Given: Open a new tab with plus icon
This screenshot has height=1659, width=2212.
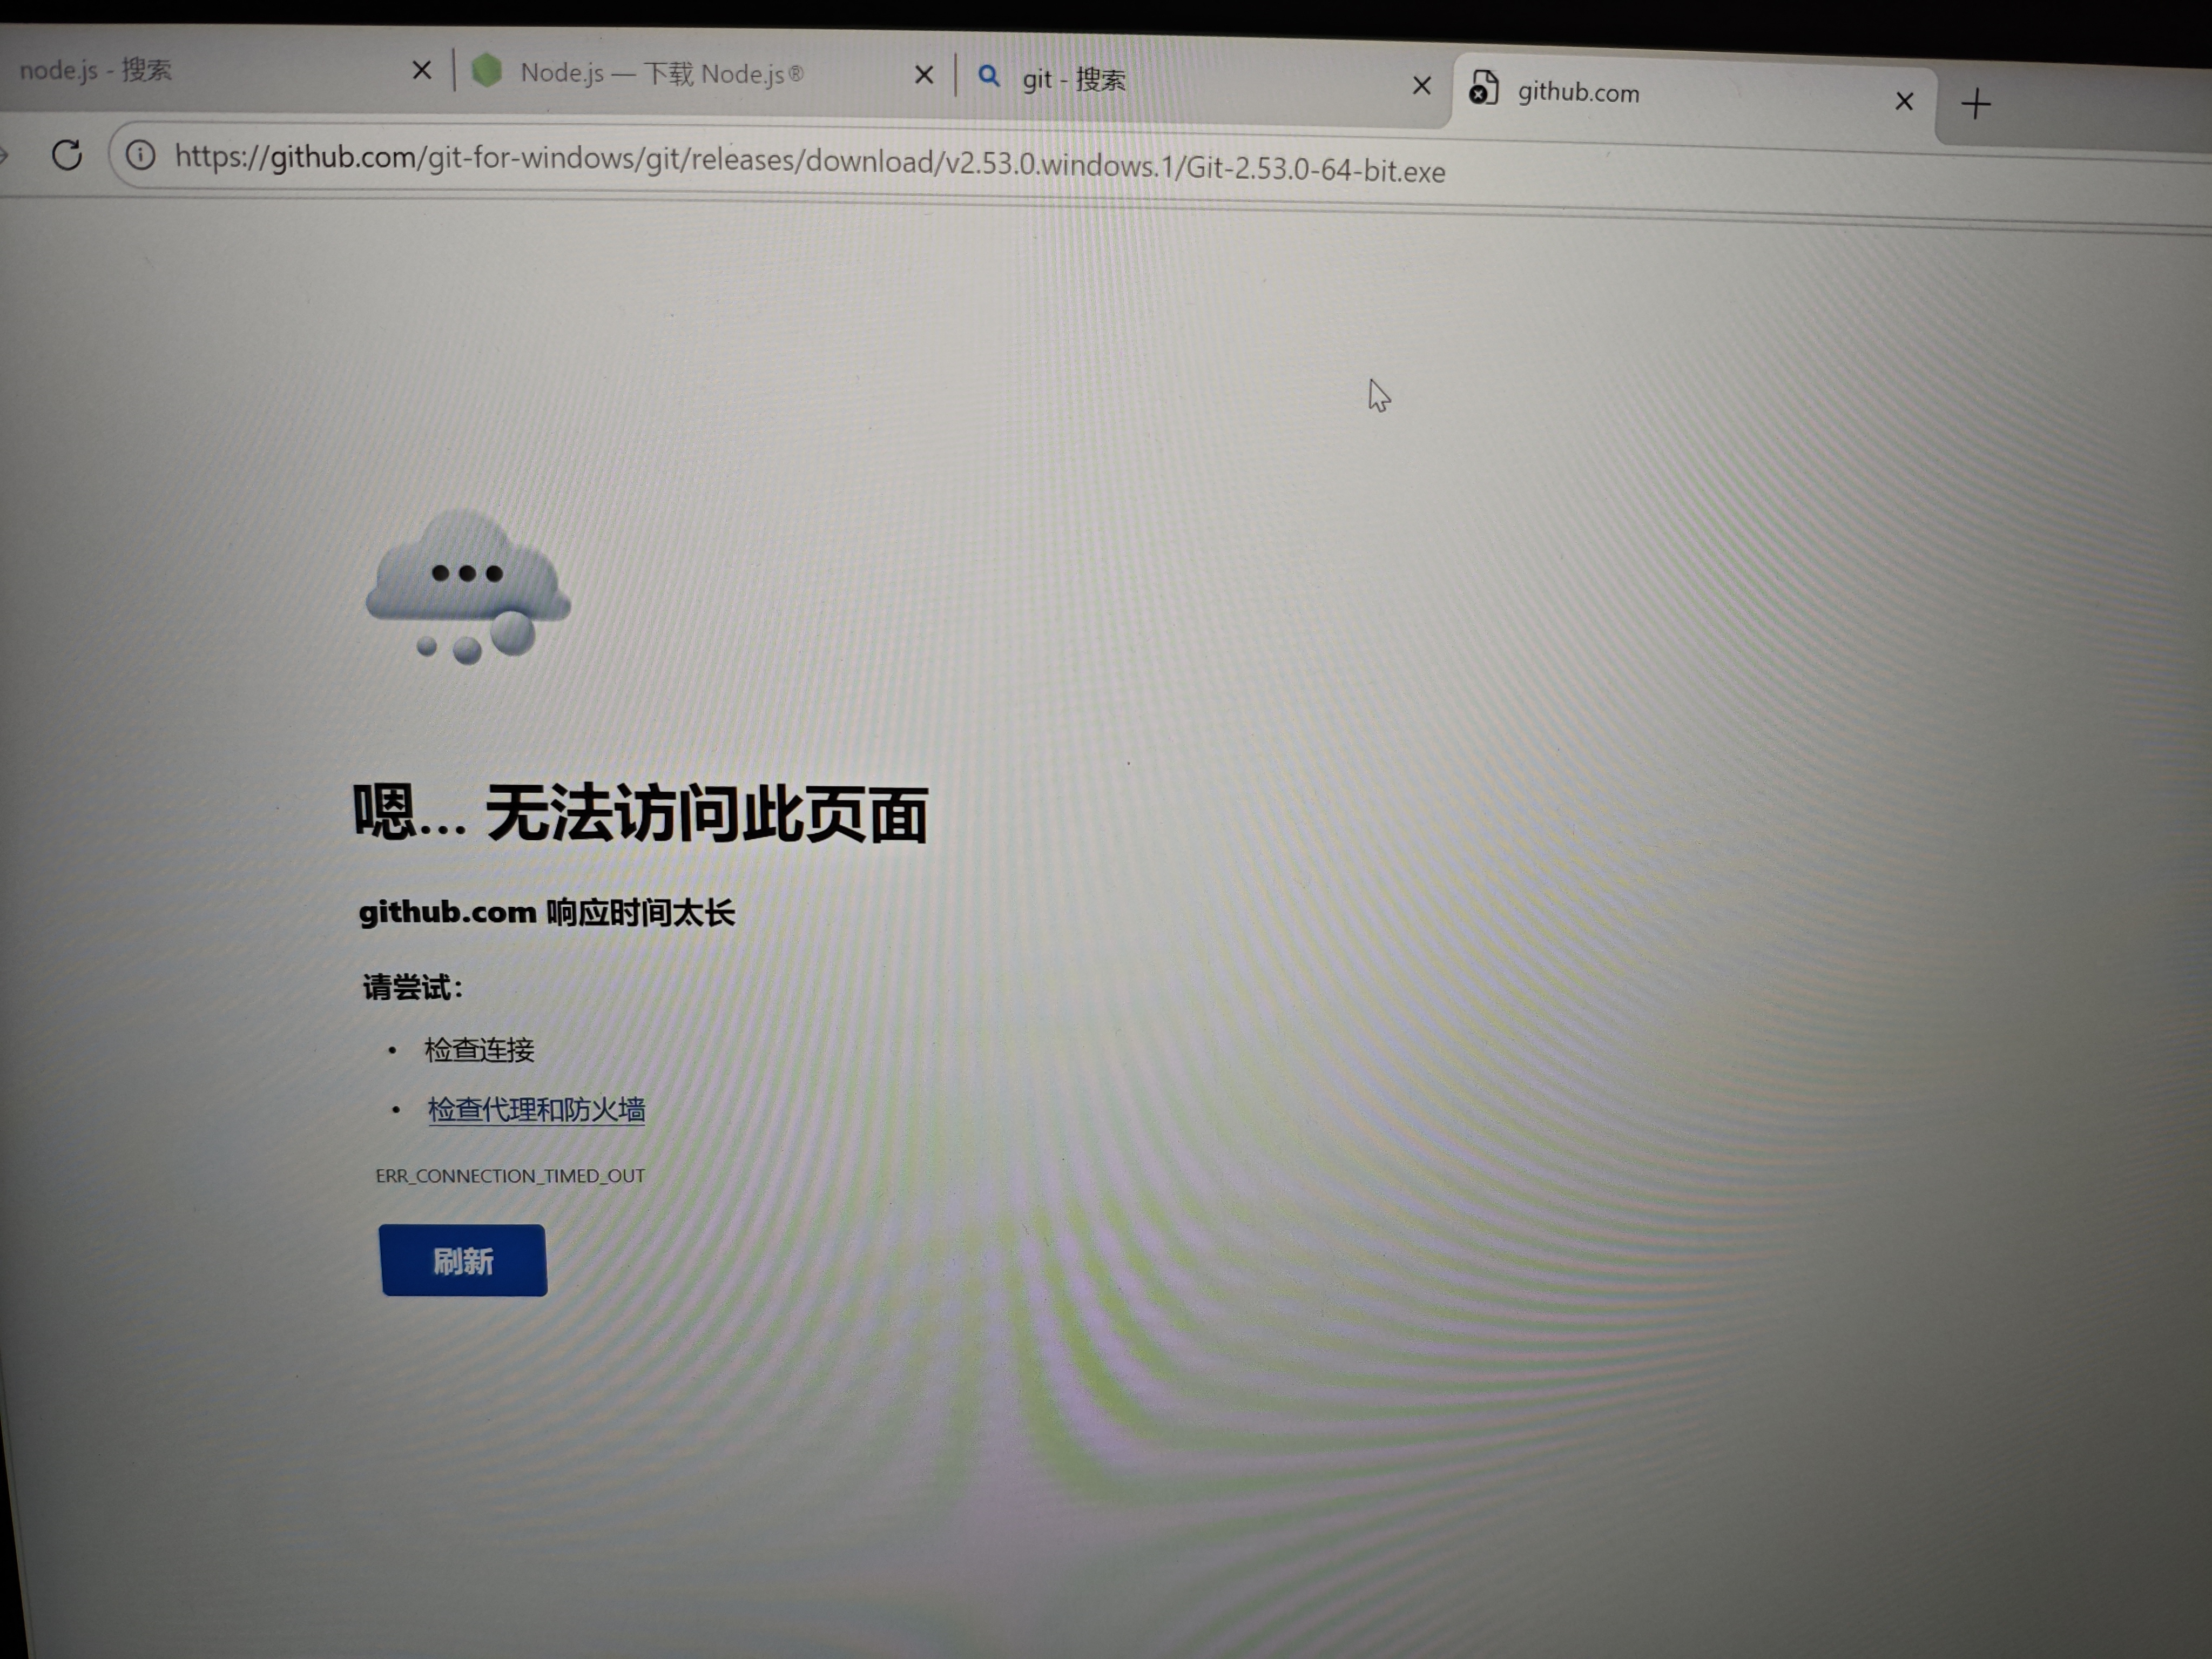Looking at the screenshot, I should tap(1975, 104).
